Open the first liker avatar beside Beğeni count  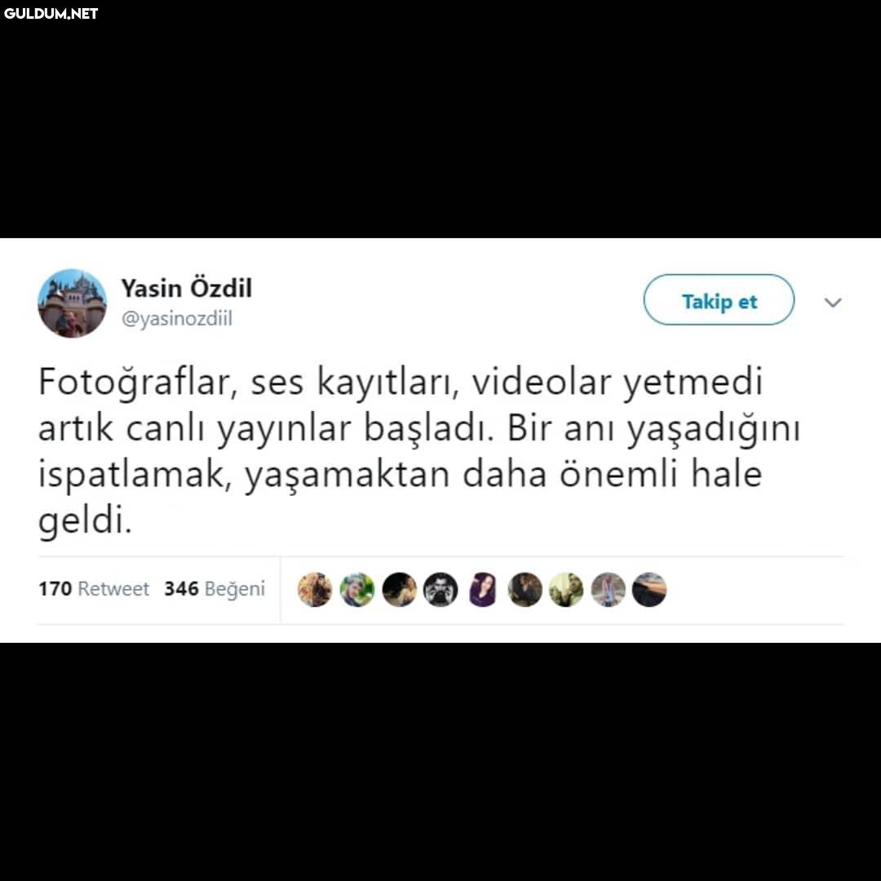[x=315, y=590]
